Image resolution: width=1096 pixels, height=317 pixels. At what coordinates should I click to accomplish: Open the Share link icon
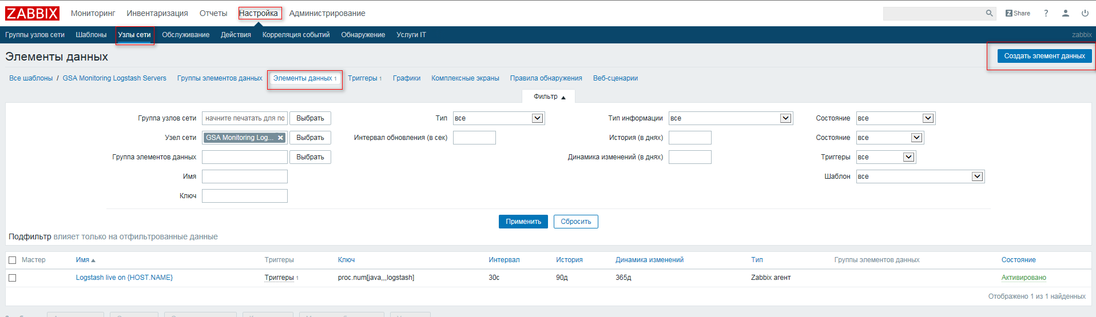(1018, 13)
